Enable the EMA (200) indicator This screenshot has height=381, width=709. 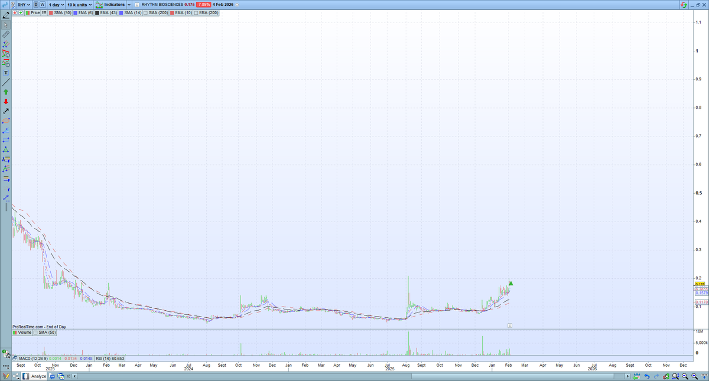coord(206,12)
